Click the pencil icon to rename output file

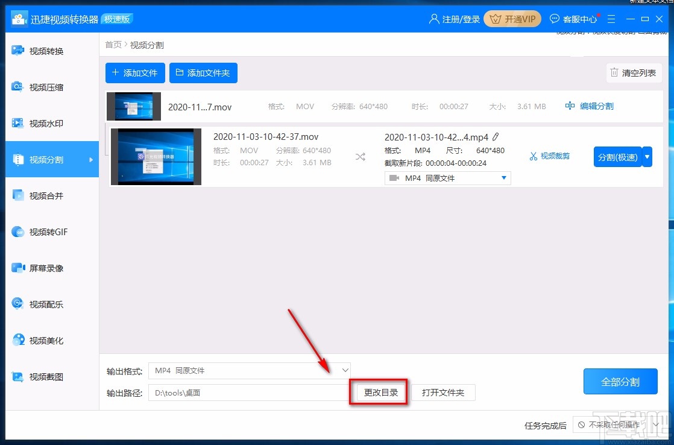[496, 137]
